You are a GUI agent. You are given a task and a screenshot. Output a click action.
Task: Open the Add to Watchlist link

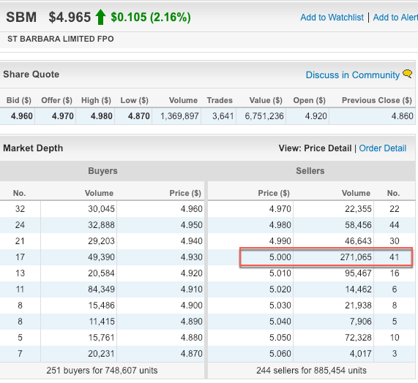point(332,18)
